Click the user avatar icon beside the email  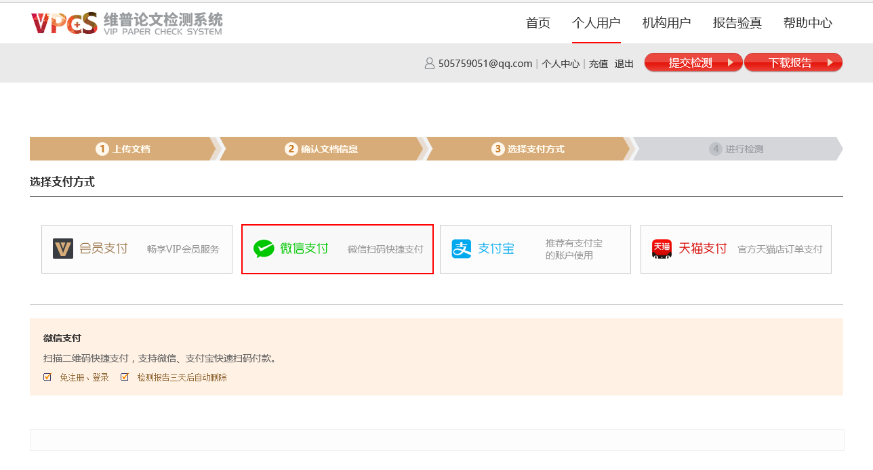pyautogui.click(x=429, y=64)
